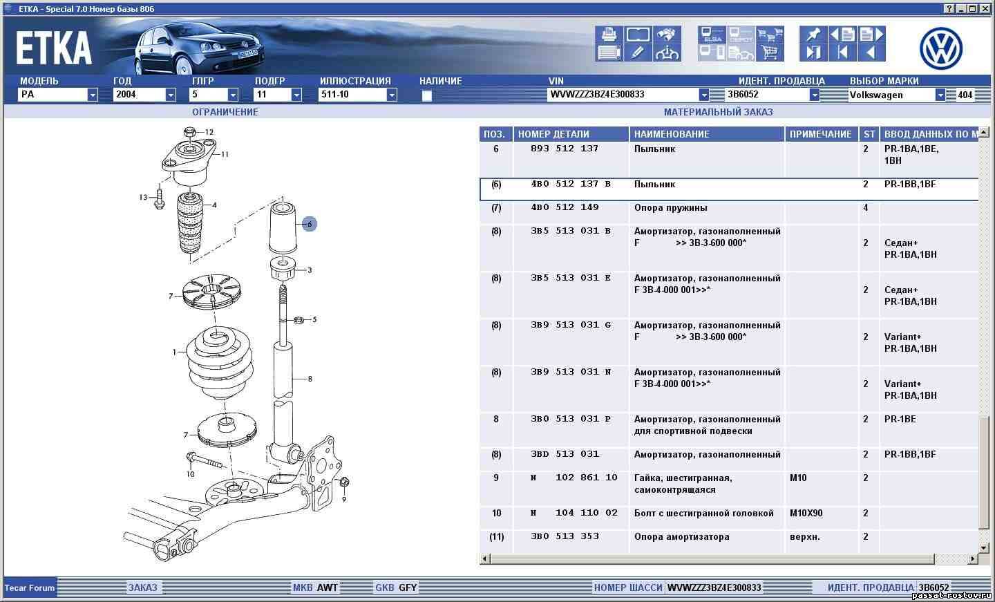Switch to the ОГРАНИЧЕНИЕ tab
Image resolution: width=995 pixels, height=602 pixels.
pyautogui.click(x=225, y=112)
